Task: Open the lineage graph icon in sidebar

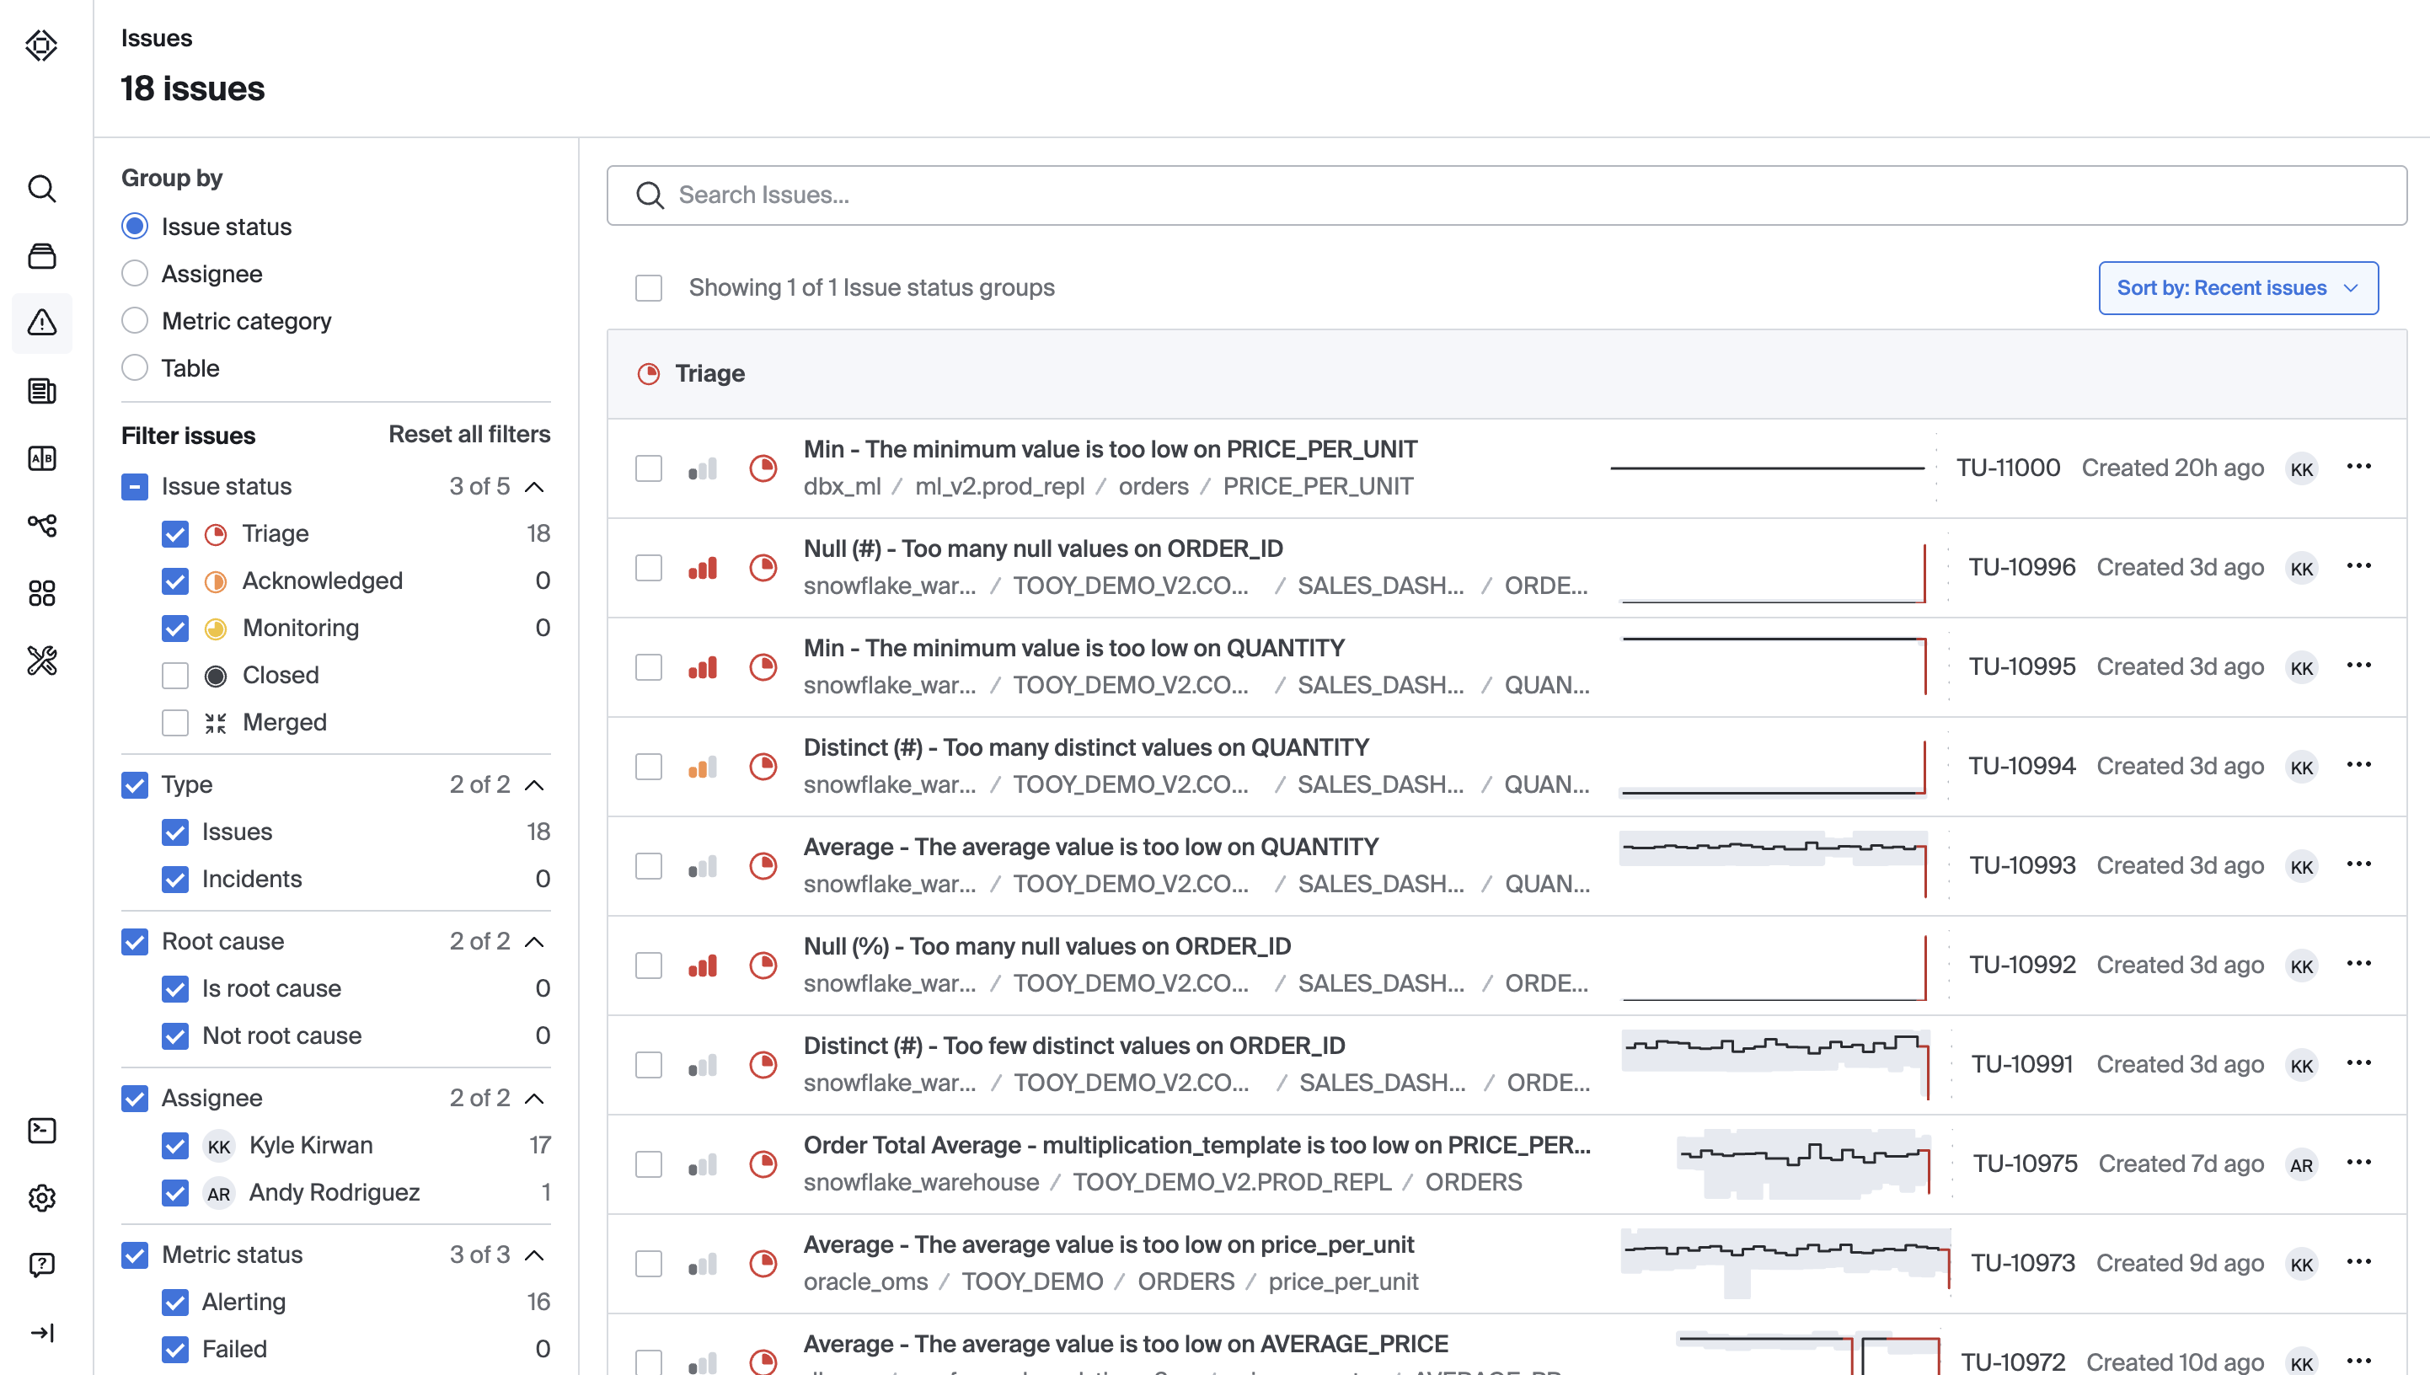Action: tap(41, 525)
